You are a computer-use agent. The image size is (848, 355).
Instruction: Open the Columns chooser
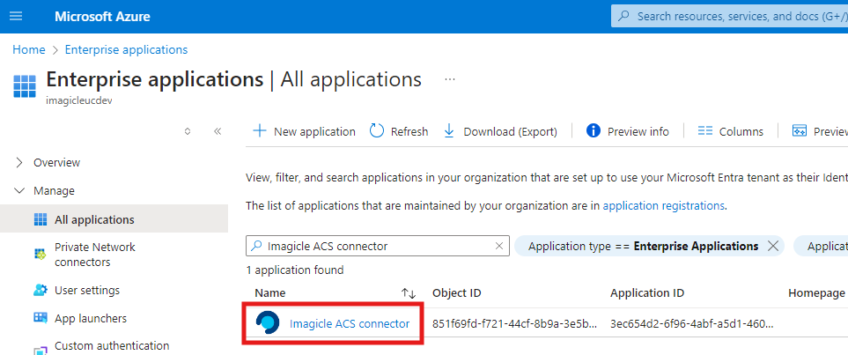click(730, 131)
